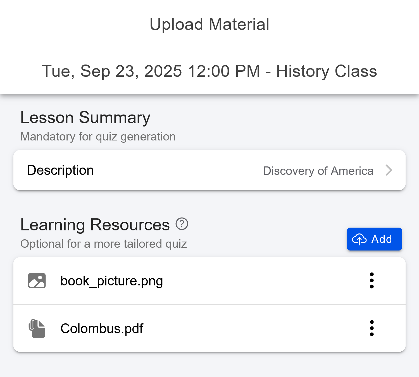Click the paperclip document icon for Colombus.pdf
The height and width of the screenshot is (377, 419).
37,328
